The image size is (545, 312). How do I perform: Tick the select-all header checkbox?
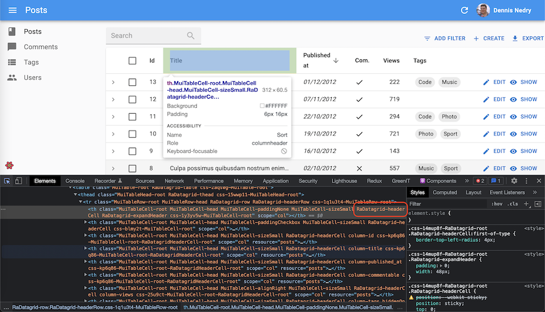pos(133,60)
